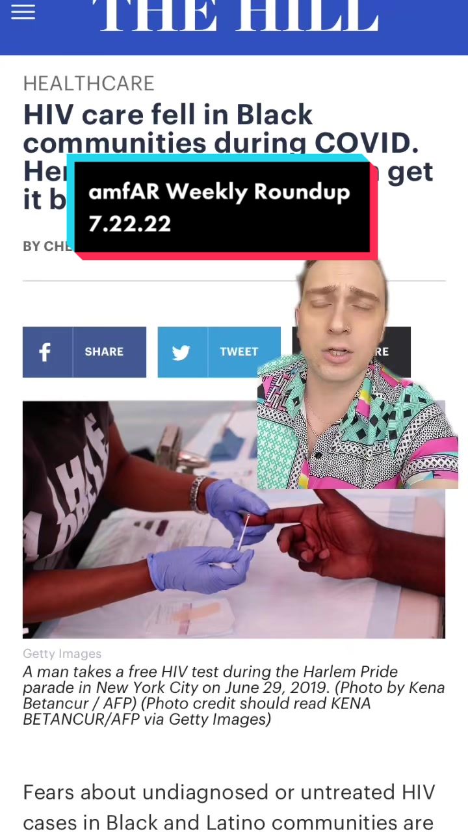Click the Twitter bird icon
The image size is (468, 832).
[181, 352]
